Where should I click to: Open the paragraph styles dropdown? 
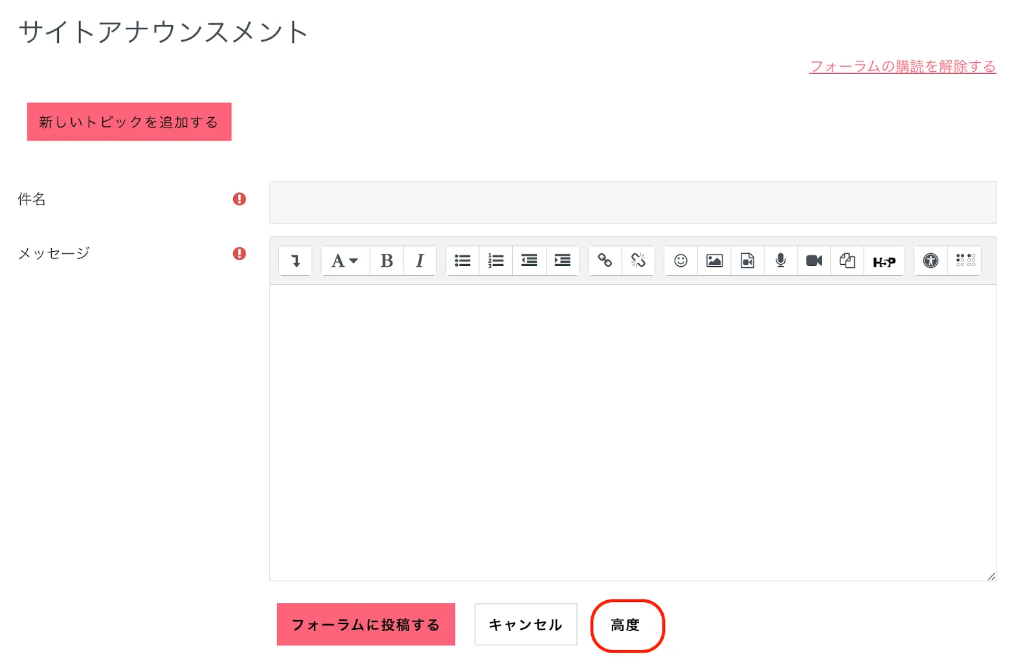point(345,261)
